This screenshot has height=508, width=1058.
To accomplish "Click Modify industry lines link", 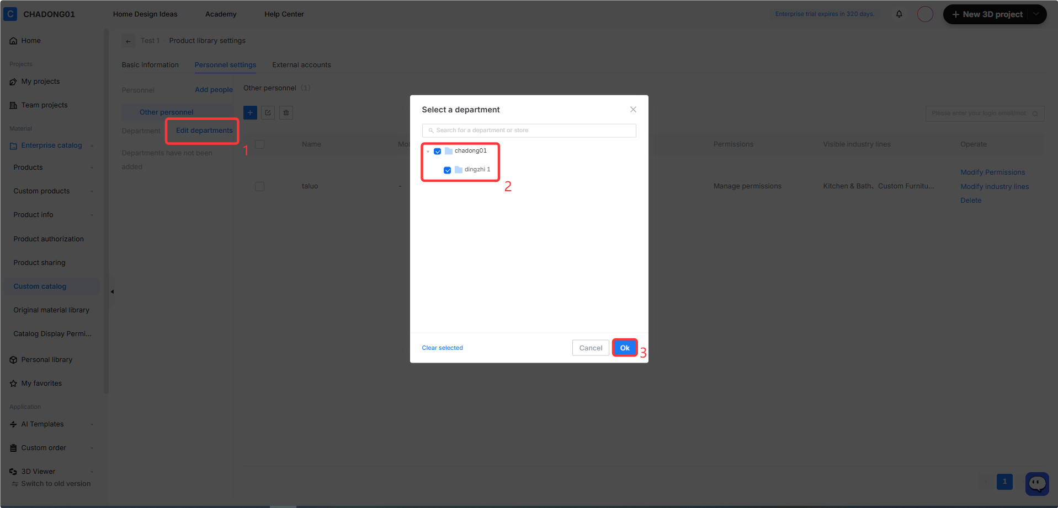I will coord(995,187).
